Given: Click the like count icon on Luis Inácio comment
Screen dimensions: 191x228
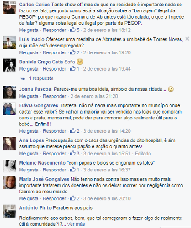Looking at the screenshot, I should point(73,52).
